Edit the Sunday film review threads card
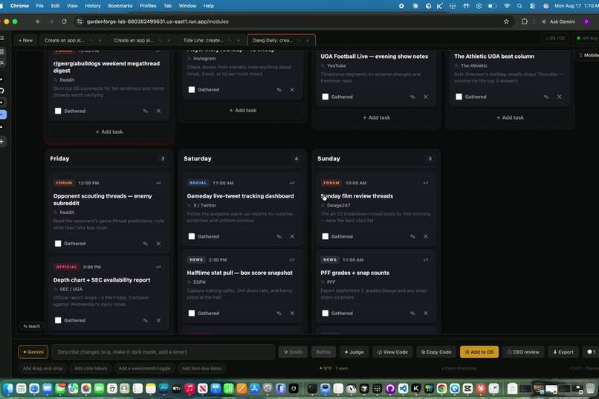The height and width of the screenshot is (399, 599). (x=412, y=237)
